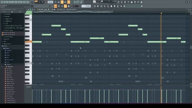192x108 pixels.
Task: Click arrow right of Chorus pattern name
Action: pos(92,6)
